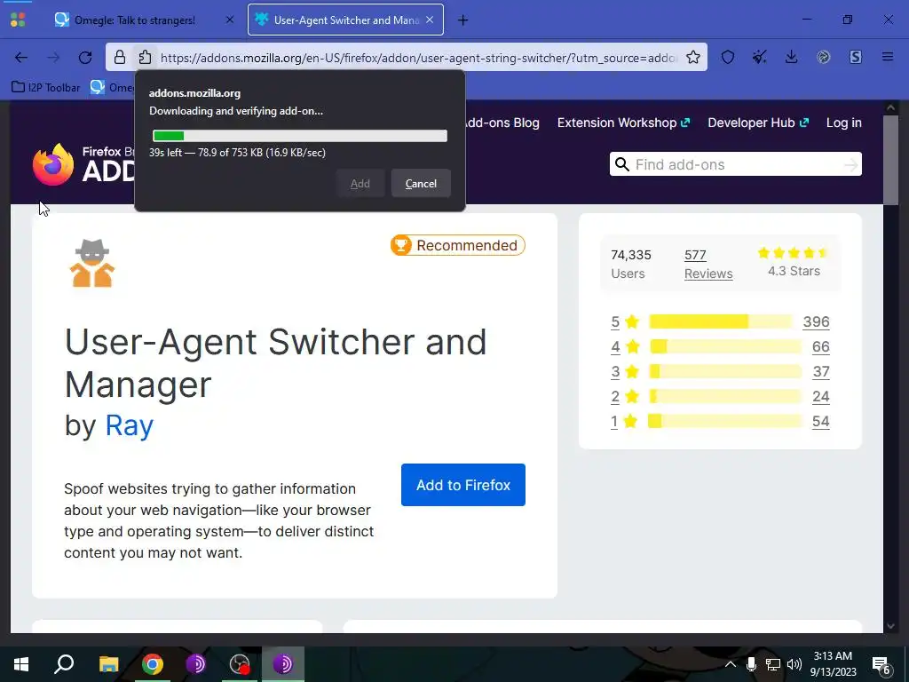The width and height of the screenshot is (909, 682).
Task: Click the 54 one-star review count
Action: 820,421
